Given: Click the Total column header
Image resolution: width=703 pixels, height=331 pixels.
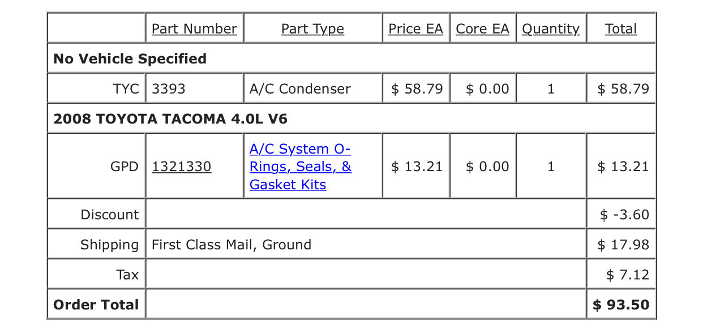Looking at the screenshot, I should pos(621,29).
